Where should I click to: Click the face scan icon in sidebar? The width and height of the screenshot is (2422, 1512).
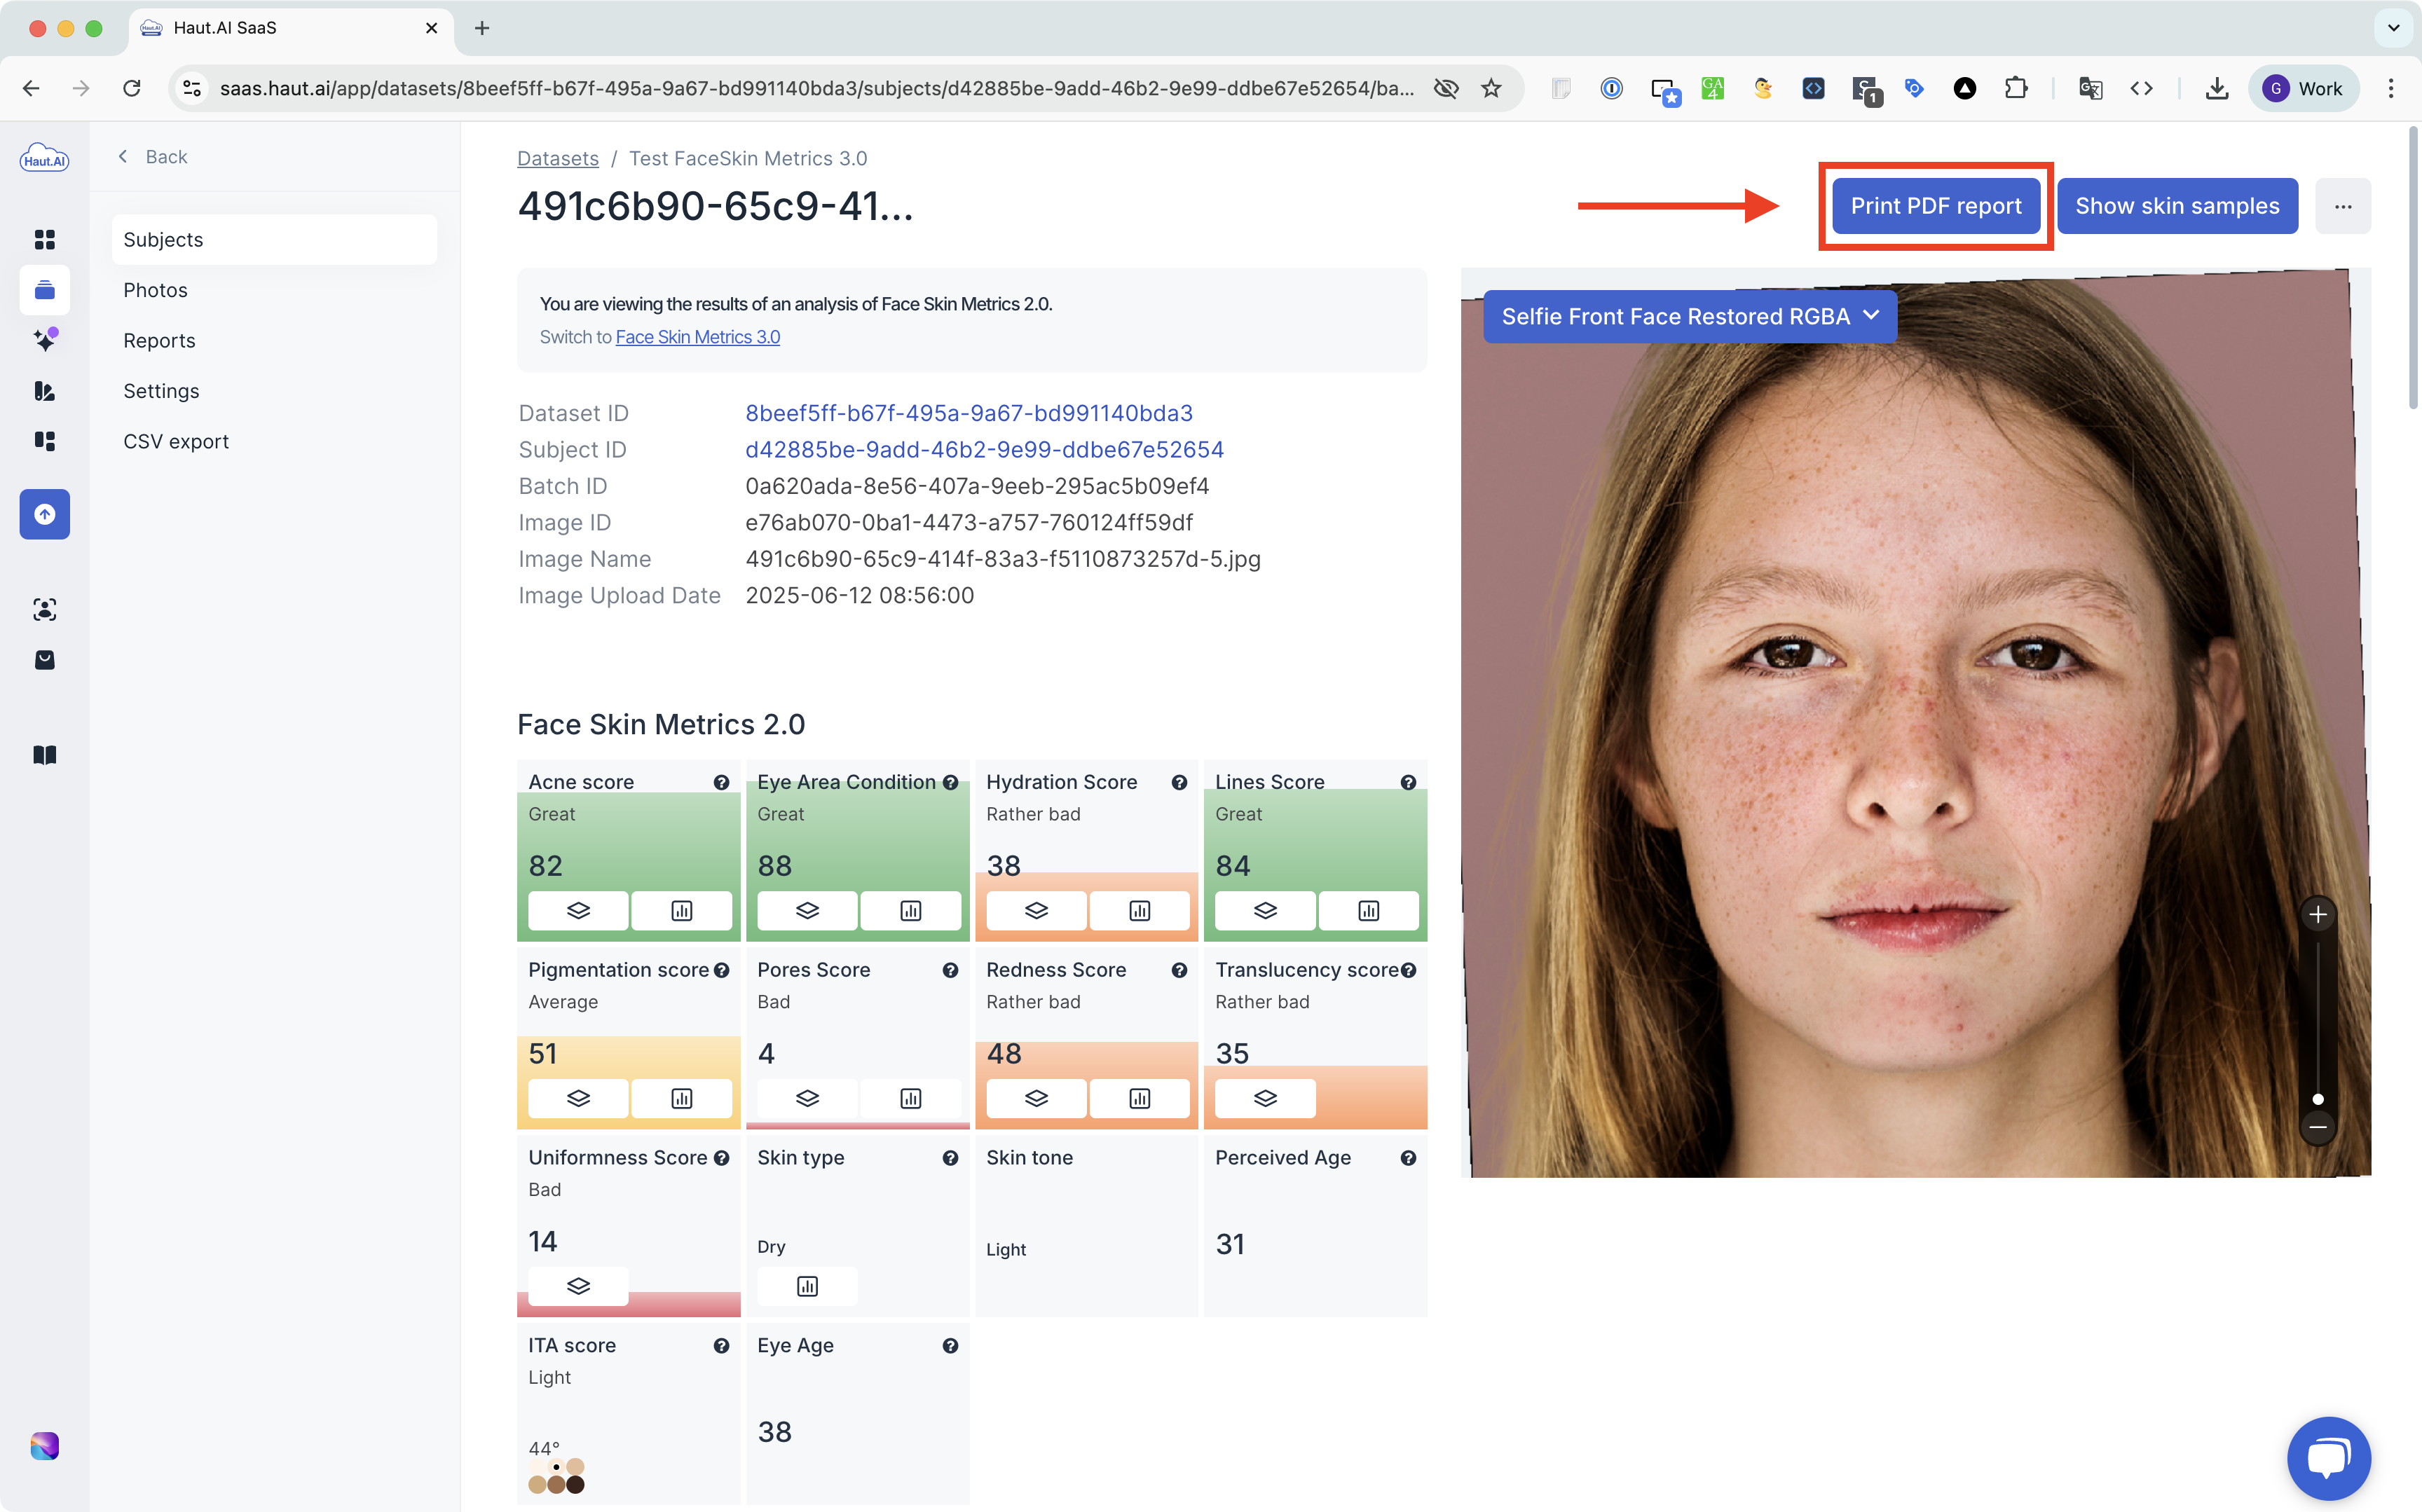(45, 609)
